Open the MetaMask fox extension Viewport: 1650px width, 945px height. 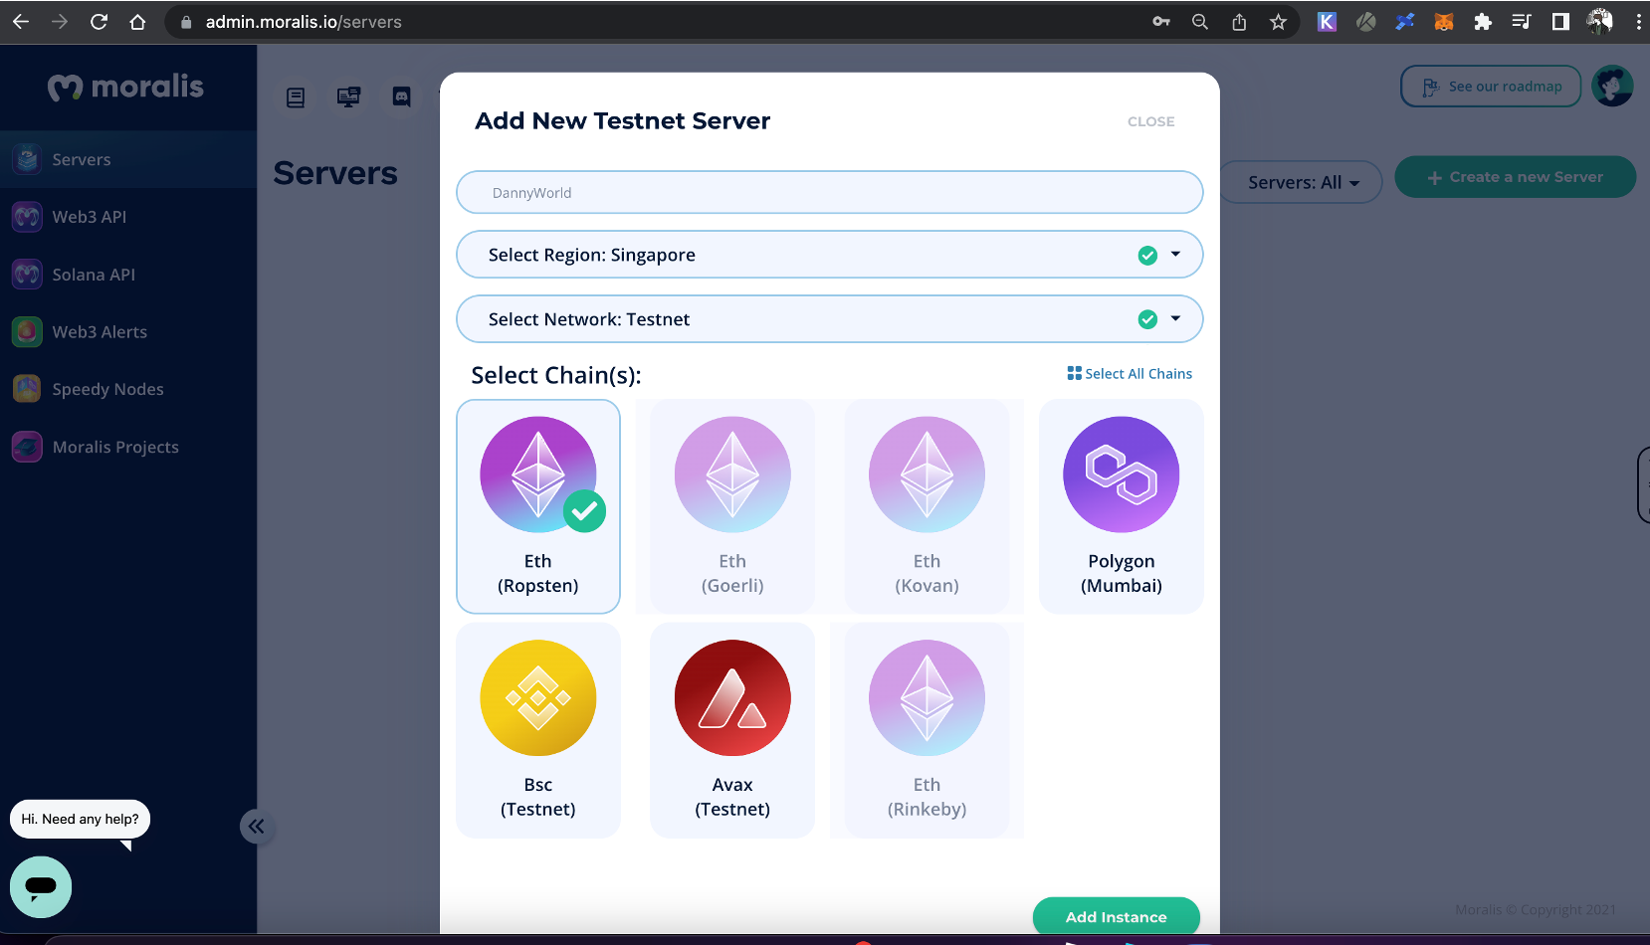click(1444, 21)
